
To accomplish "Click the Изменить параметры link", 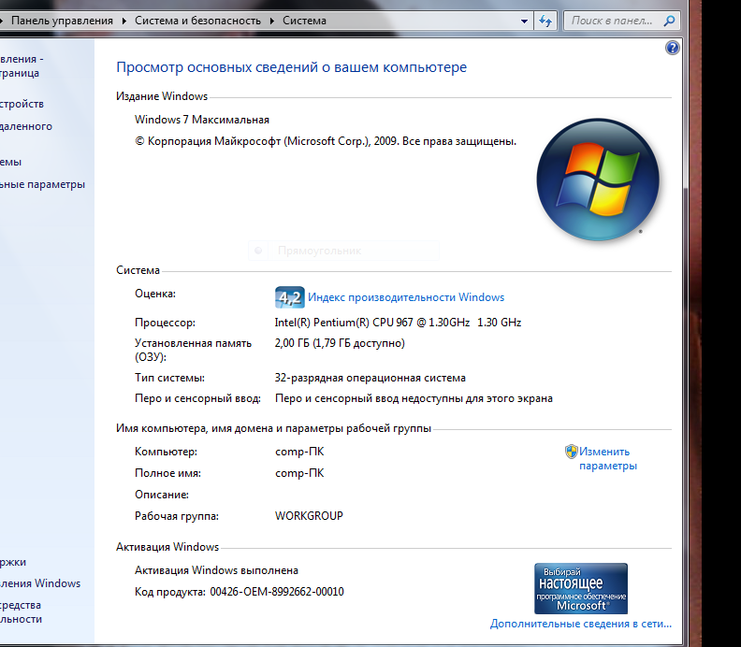I will [x=608, y=458].
